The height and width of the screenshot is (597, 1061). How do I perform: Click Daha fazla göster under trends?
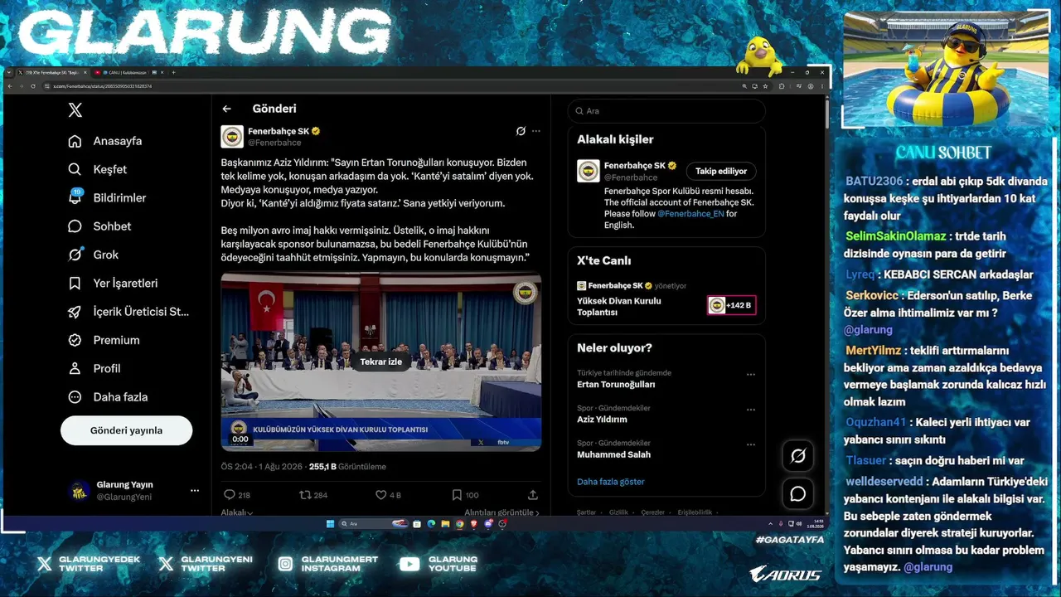pos(611,482)
